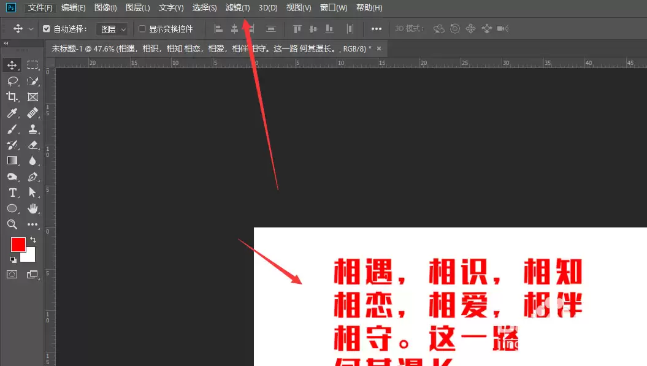The width and height of the screenshot is (647, 366).
Task: Select the Eraser tool
Action: tap(33, 145)
